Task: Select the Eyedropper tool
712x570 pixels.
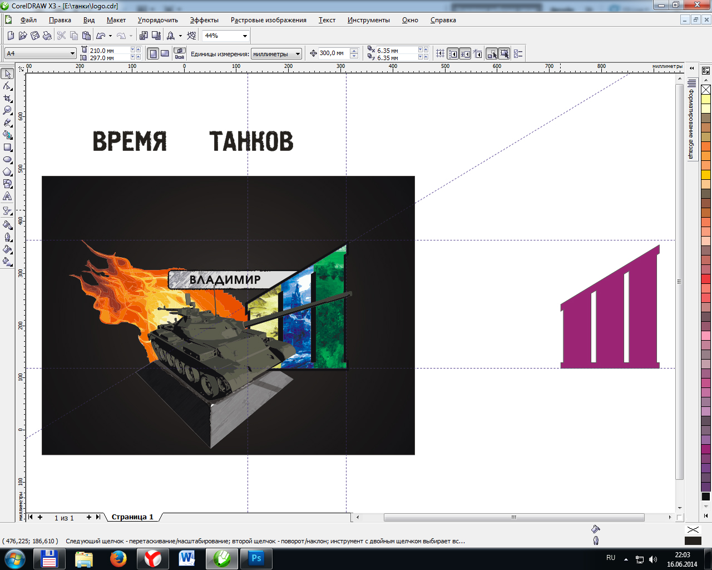Action: 7,225
